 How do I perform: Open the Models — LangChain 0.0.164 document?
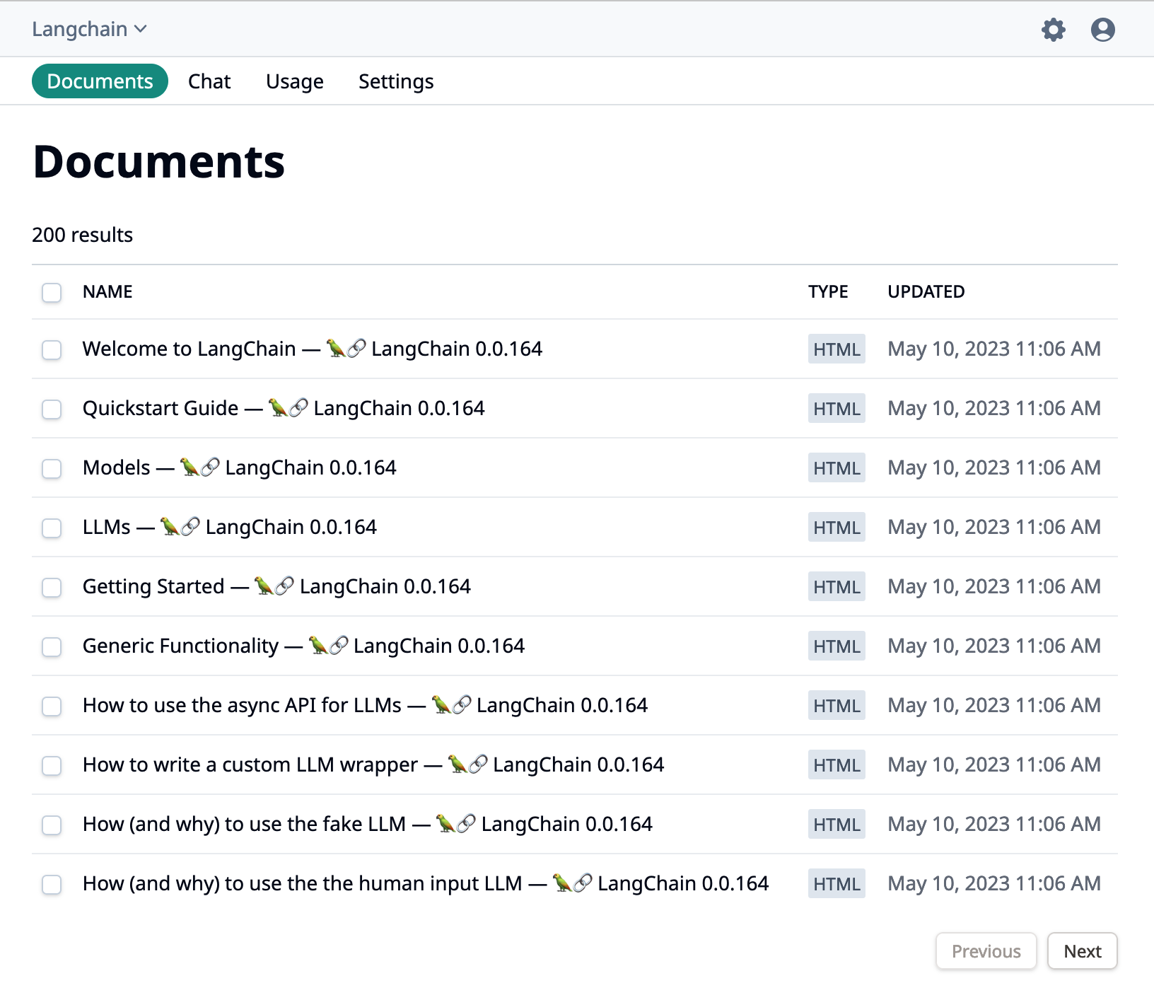[x=240, y=467]
